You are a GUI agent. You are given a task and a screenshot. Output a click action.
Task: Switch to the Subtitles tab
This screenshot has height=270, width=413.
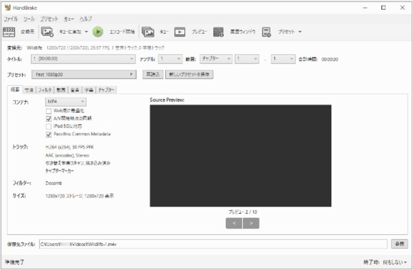point(89,90)
